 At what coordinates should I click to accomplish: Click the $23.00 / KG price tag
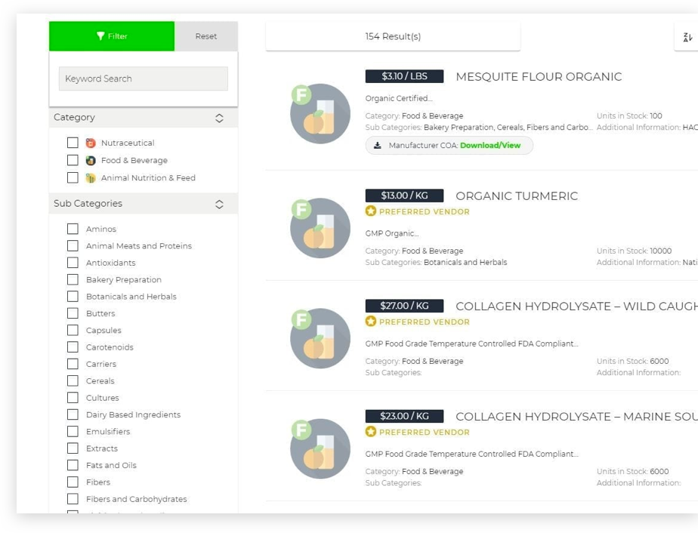click(x=404, y=416)
